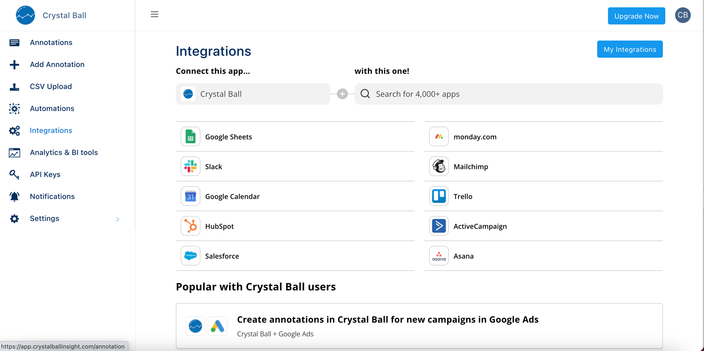The width and height of the screenshot is (704, 351).
Task: Choose the Mailchimp integration link
Action: tap(543, 166)
